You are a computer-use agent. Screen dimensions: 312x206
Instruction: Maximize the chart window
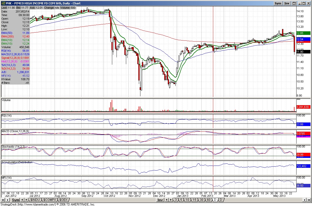pyautogui.click(x=304, y=3)
